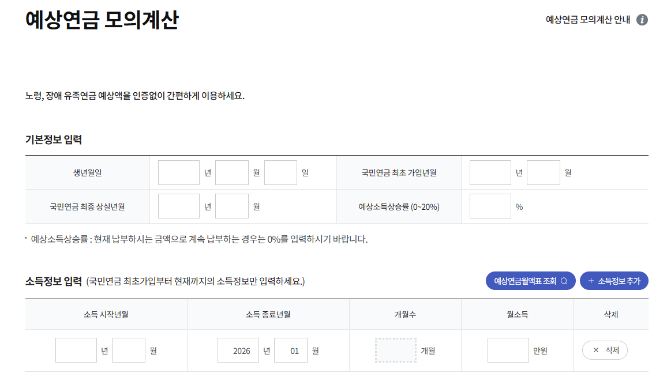Click the 소득 종료년월 month field showing 01
The width and height of the screenshot is (667, 381).
click(x=291, y=350)
